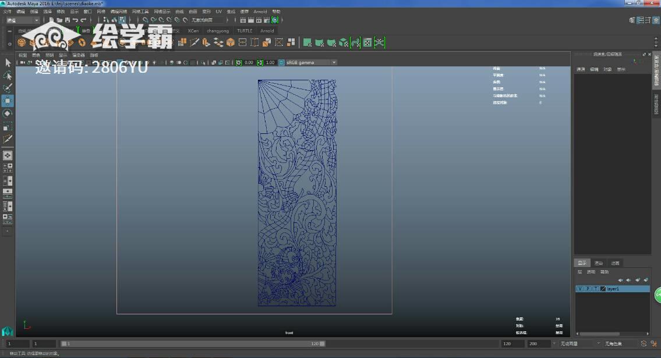The width and height of the screenshot is (661, 358).
Task: Click the save scene icon
Action: click(x=67, y=20)
